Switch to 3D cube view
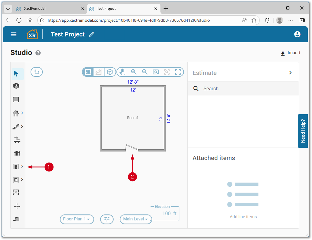The image size is (312, 240). click(x=110, y=72)
